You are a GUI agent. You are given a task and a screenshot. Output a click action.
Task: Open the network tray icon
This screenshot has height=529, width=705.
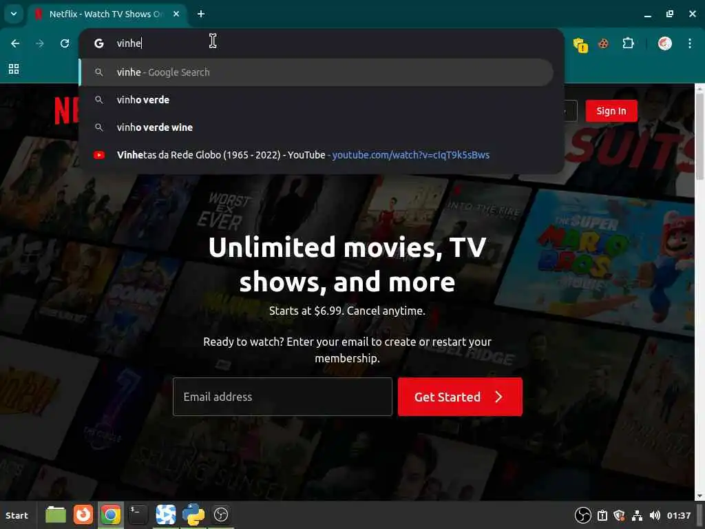click(x=637, y=515)
